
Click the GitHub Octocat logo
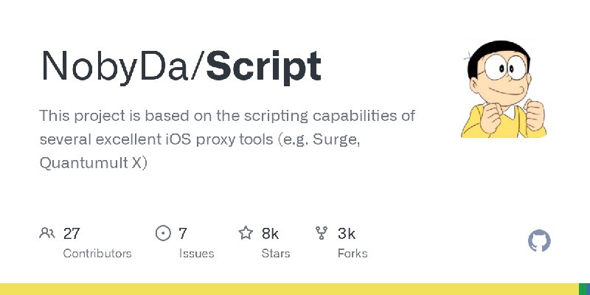[x=539, y=240]
